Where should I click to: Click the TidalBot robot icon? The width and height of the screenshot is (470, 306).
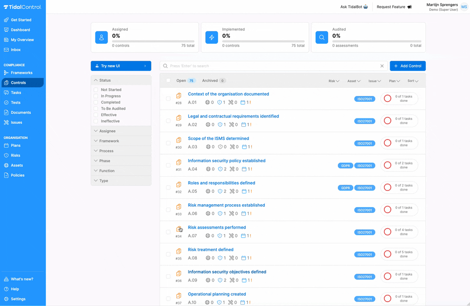(x=365, y=7)
